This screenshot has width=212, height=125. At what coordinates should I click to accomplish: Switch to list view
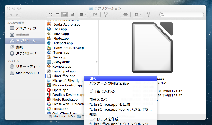click(x=57, y=15)
